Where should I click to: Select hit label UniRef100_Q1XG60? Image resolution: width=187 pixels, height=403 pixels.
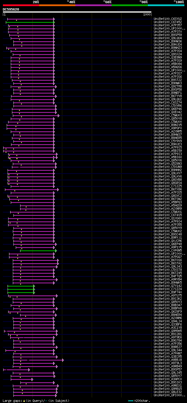[168, 218]
